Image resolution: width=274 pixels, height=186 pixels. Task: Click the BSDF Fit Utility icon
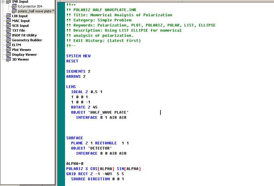pos(8,35)
